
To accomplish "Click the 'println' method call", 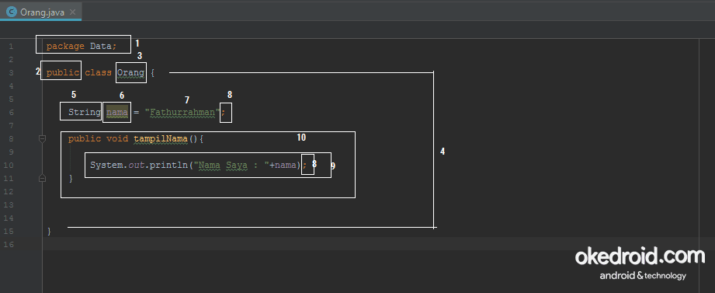I will coord(168,166).
